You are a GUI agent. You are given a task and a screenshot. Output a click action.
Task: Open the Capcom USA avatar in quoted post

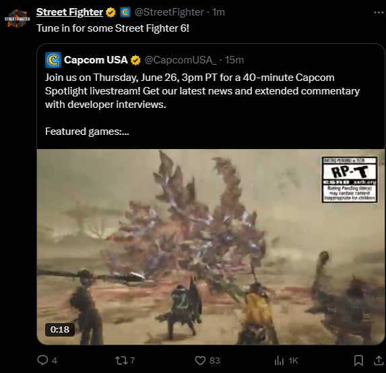click(x=53, y=60)
